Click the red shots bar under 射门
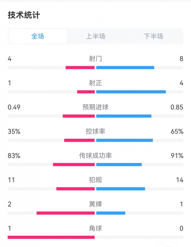The width and height of the screenshot is (191, 247). pos(80,67)
